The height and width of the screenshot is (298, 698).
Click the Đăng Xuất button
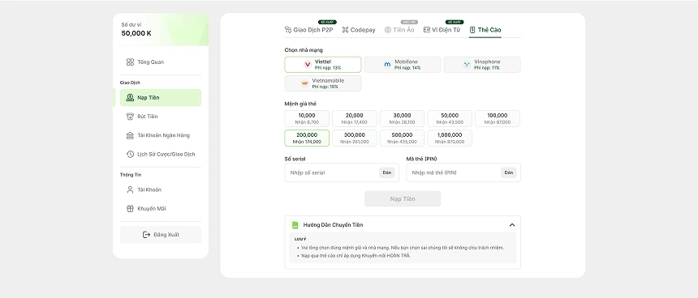coord(161,235)
